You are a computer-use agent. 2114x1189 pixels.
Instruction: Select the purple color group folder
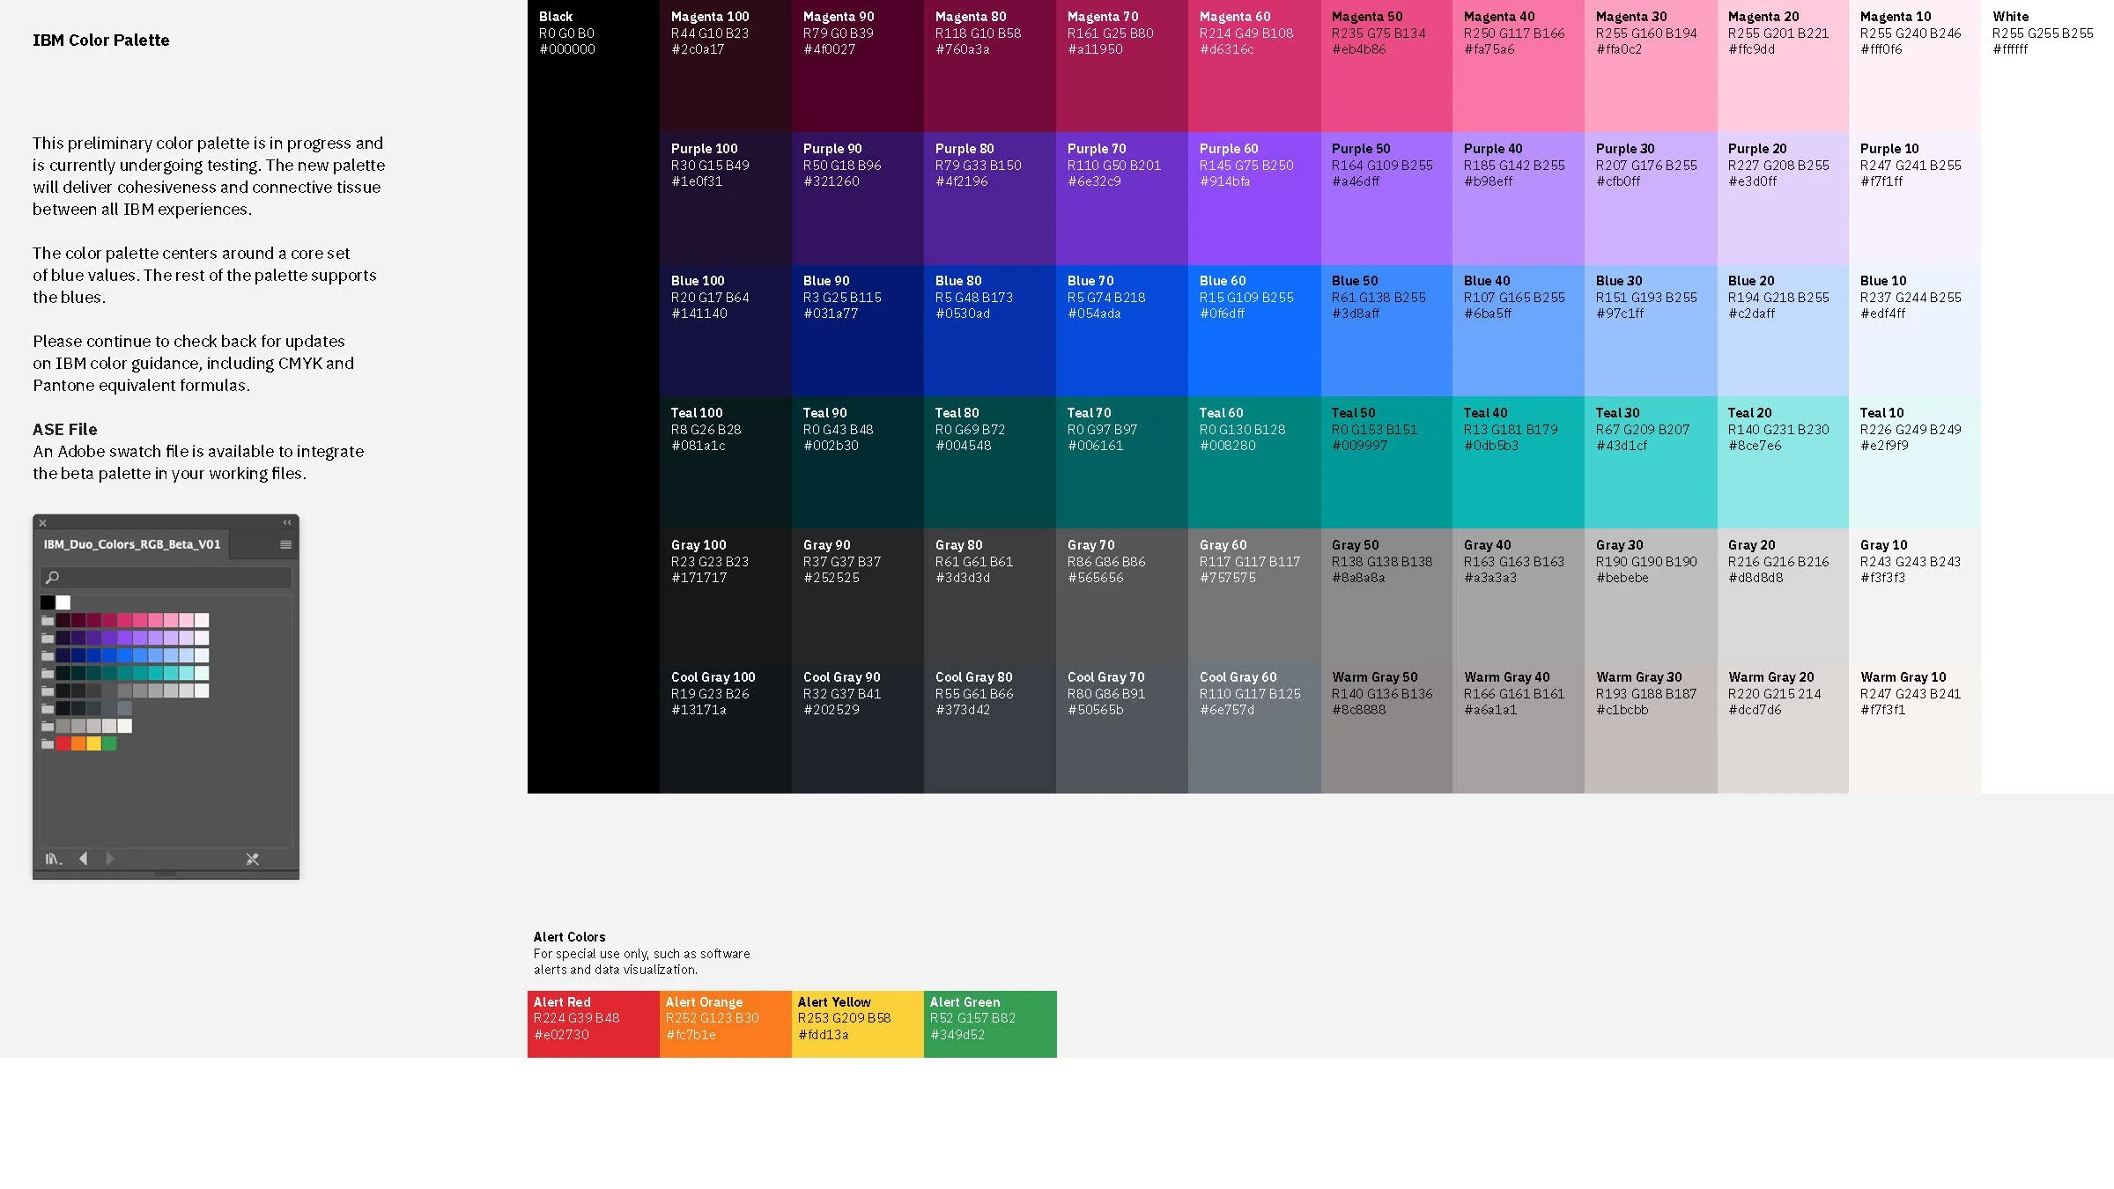click(x=48, y=638)
